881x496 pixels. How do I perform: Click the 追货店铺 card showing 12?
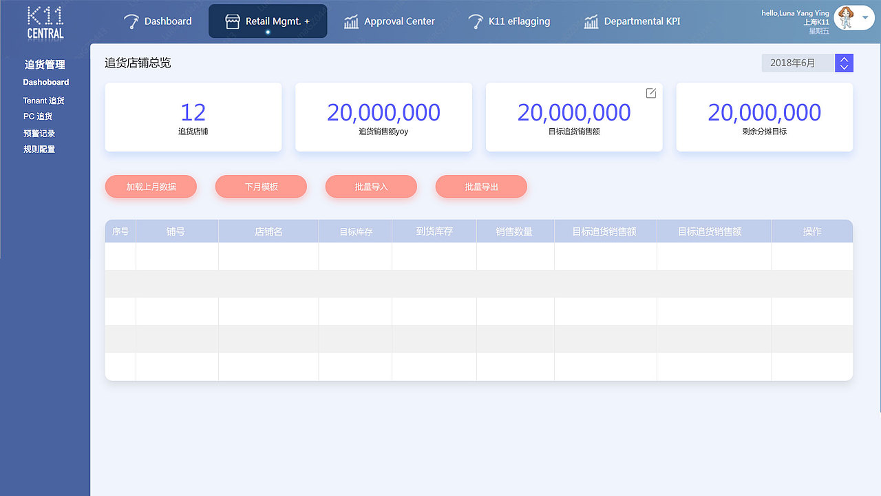(x=193, y=117)
